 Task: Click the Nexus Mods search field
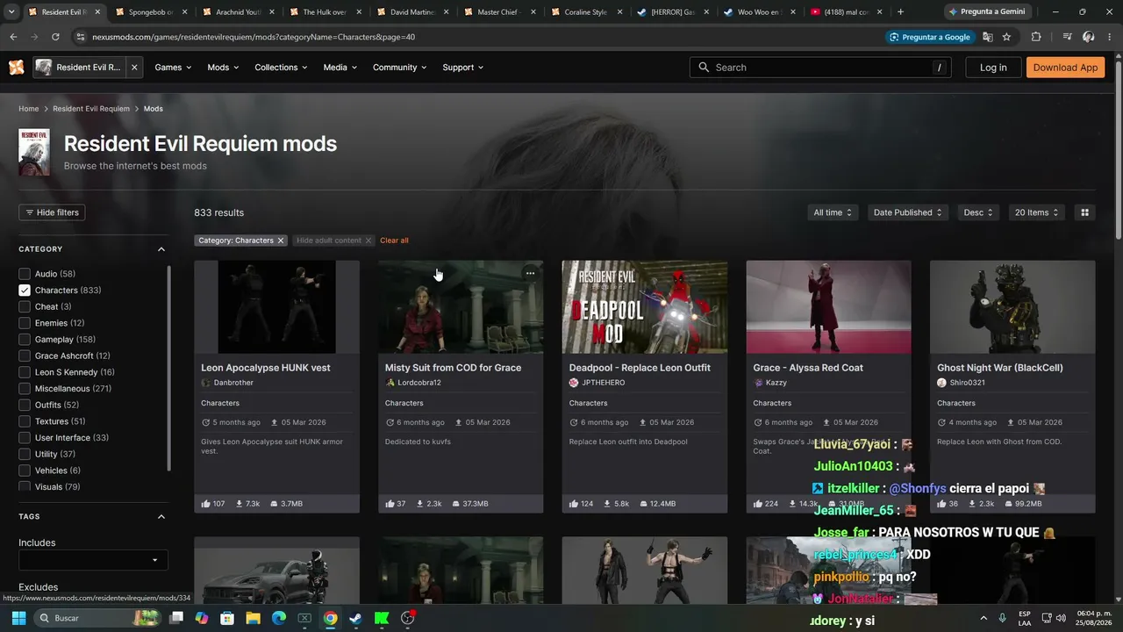pyautogui.click(x=820, y=68)
